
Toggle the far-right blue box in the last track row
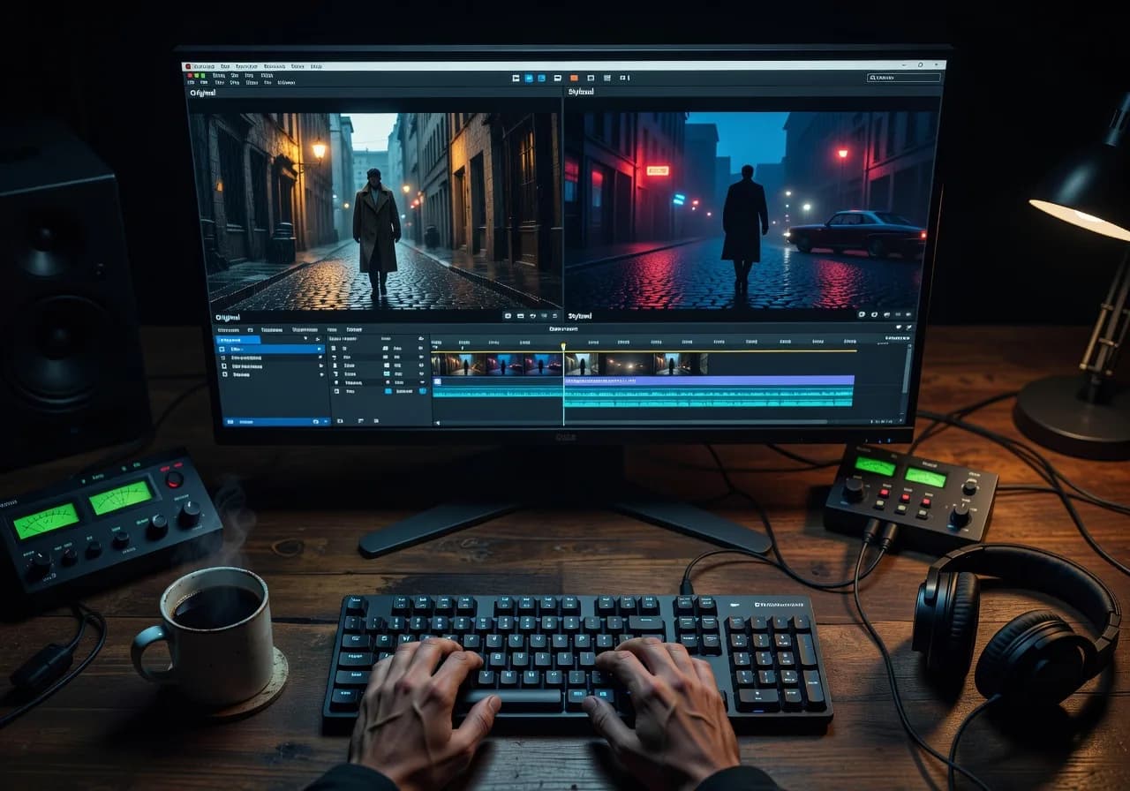pos(423,390)
